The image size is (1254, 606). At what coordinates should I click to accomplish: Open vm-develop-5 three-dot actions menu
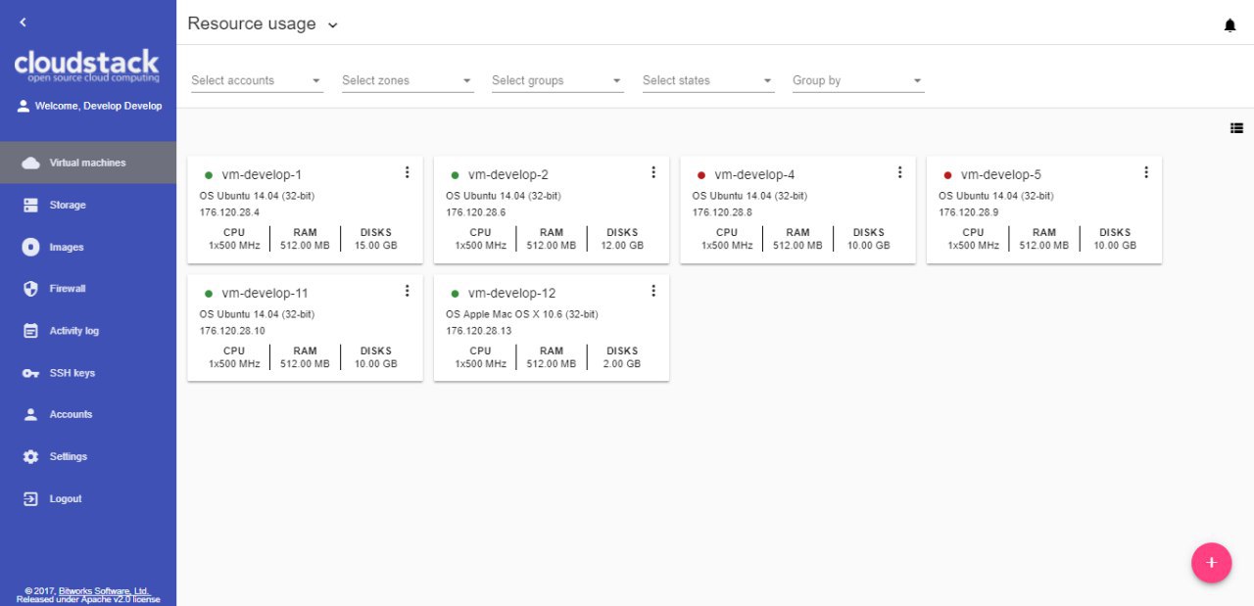tap(1146, 172)
